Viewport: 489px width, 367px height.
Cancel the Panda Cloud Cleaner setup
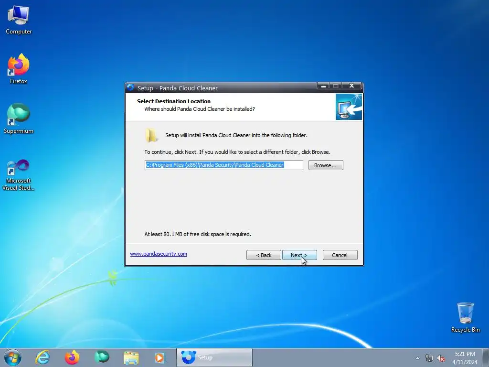coord(340,255)
